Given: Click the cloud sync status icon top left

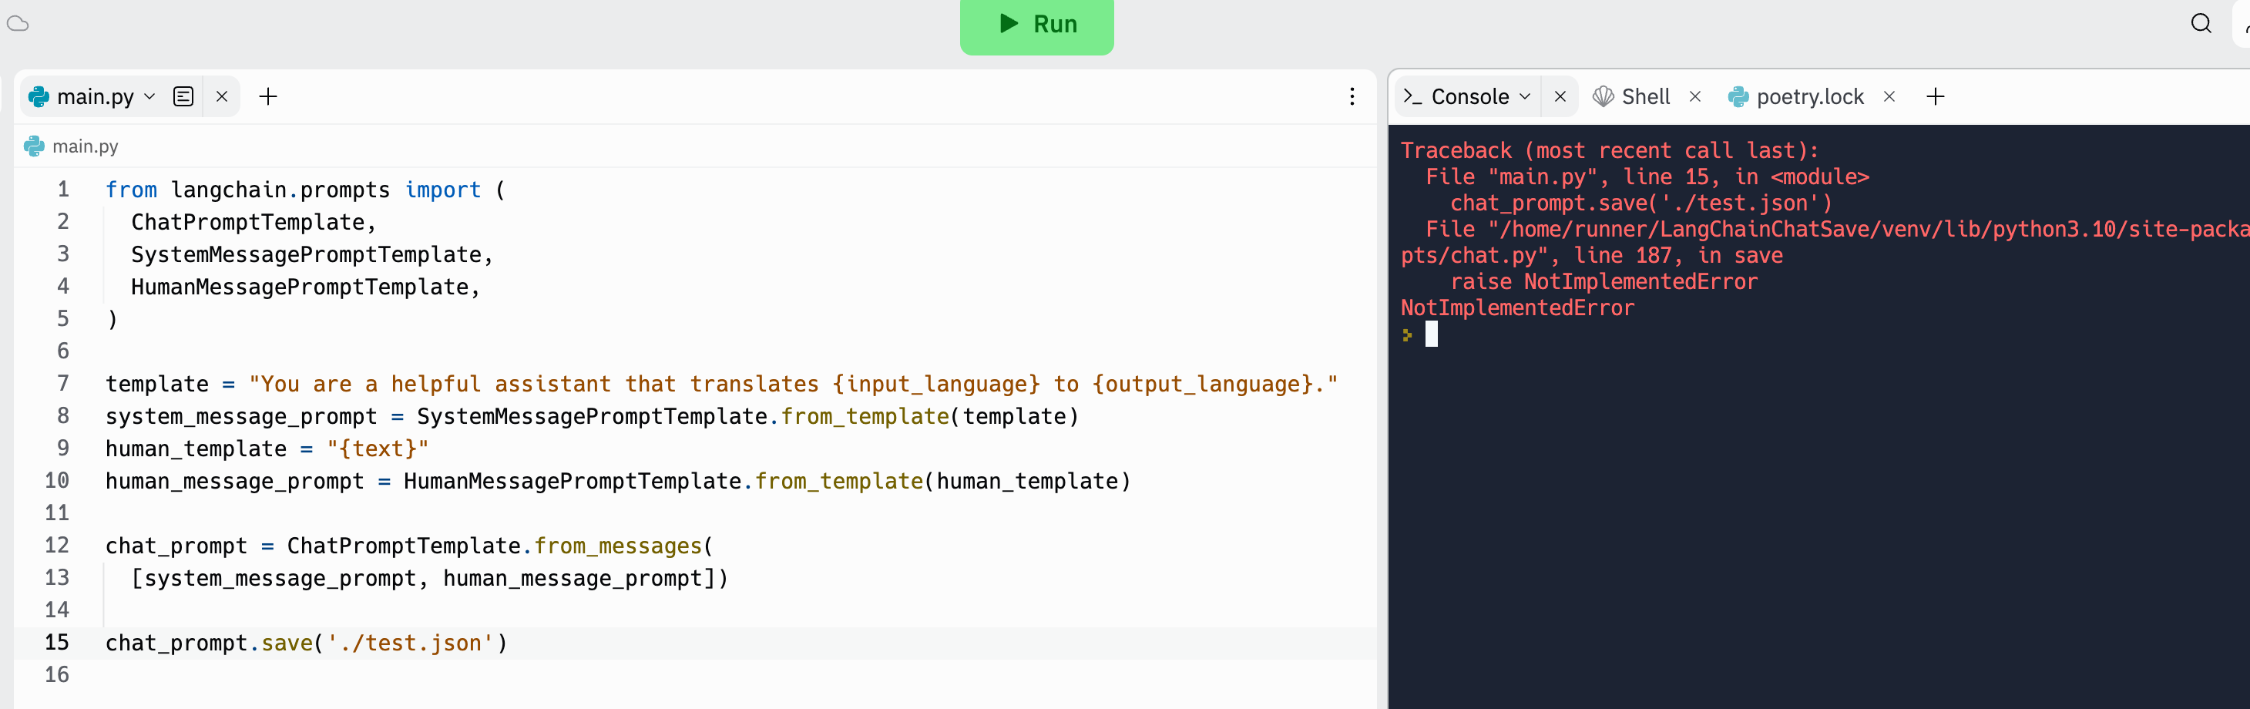Looking at the screenshot, I should [18, 25].
